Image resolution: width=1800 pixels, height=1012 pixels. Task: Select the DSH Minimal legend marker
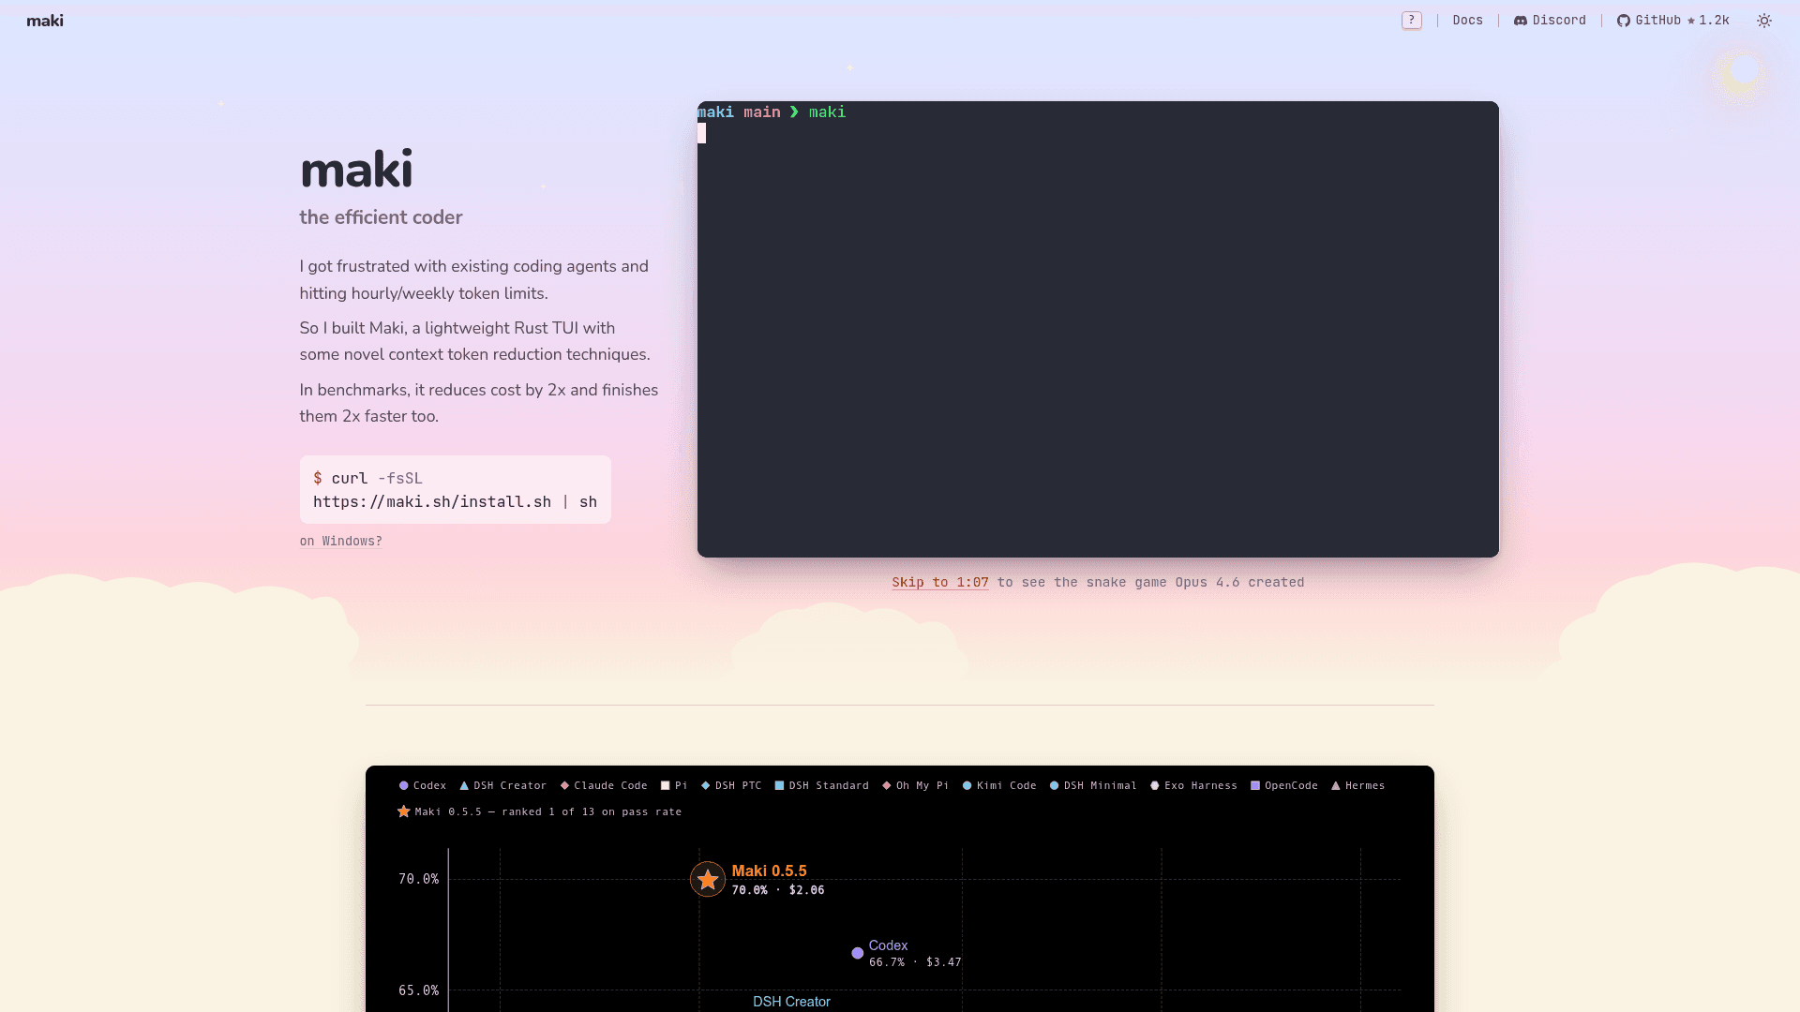(x=1054, y=786)
